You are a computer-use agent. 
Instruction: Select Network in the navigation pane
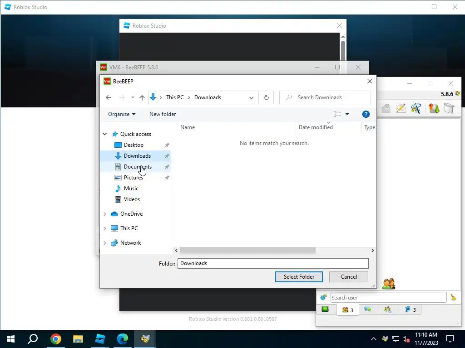tap(130, 243)
